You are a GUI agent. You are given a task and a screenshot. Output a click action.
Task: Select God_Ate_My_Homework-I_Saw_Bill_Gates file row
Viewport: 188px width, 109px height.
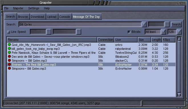click(91, 45)
